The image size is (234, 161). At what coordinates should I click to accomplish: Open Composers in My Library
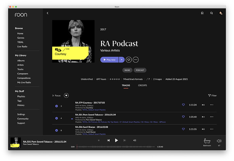tap(23, 74)
